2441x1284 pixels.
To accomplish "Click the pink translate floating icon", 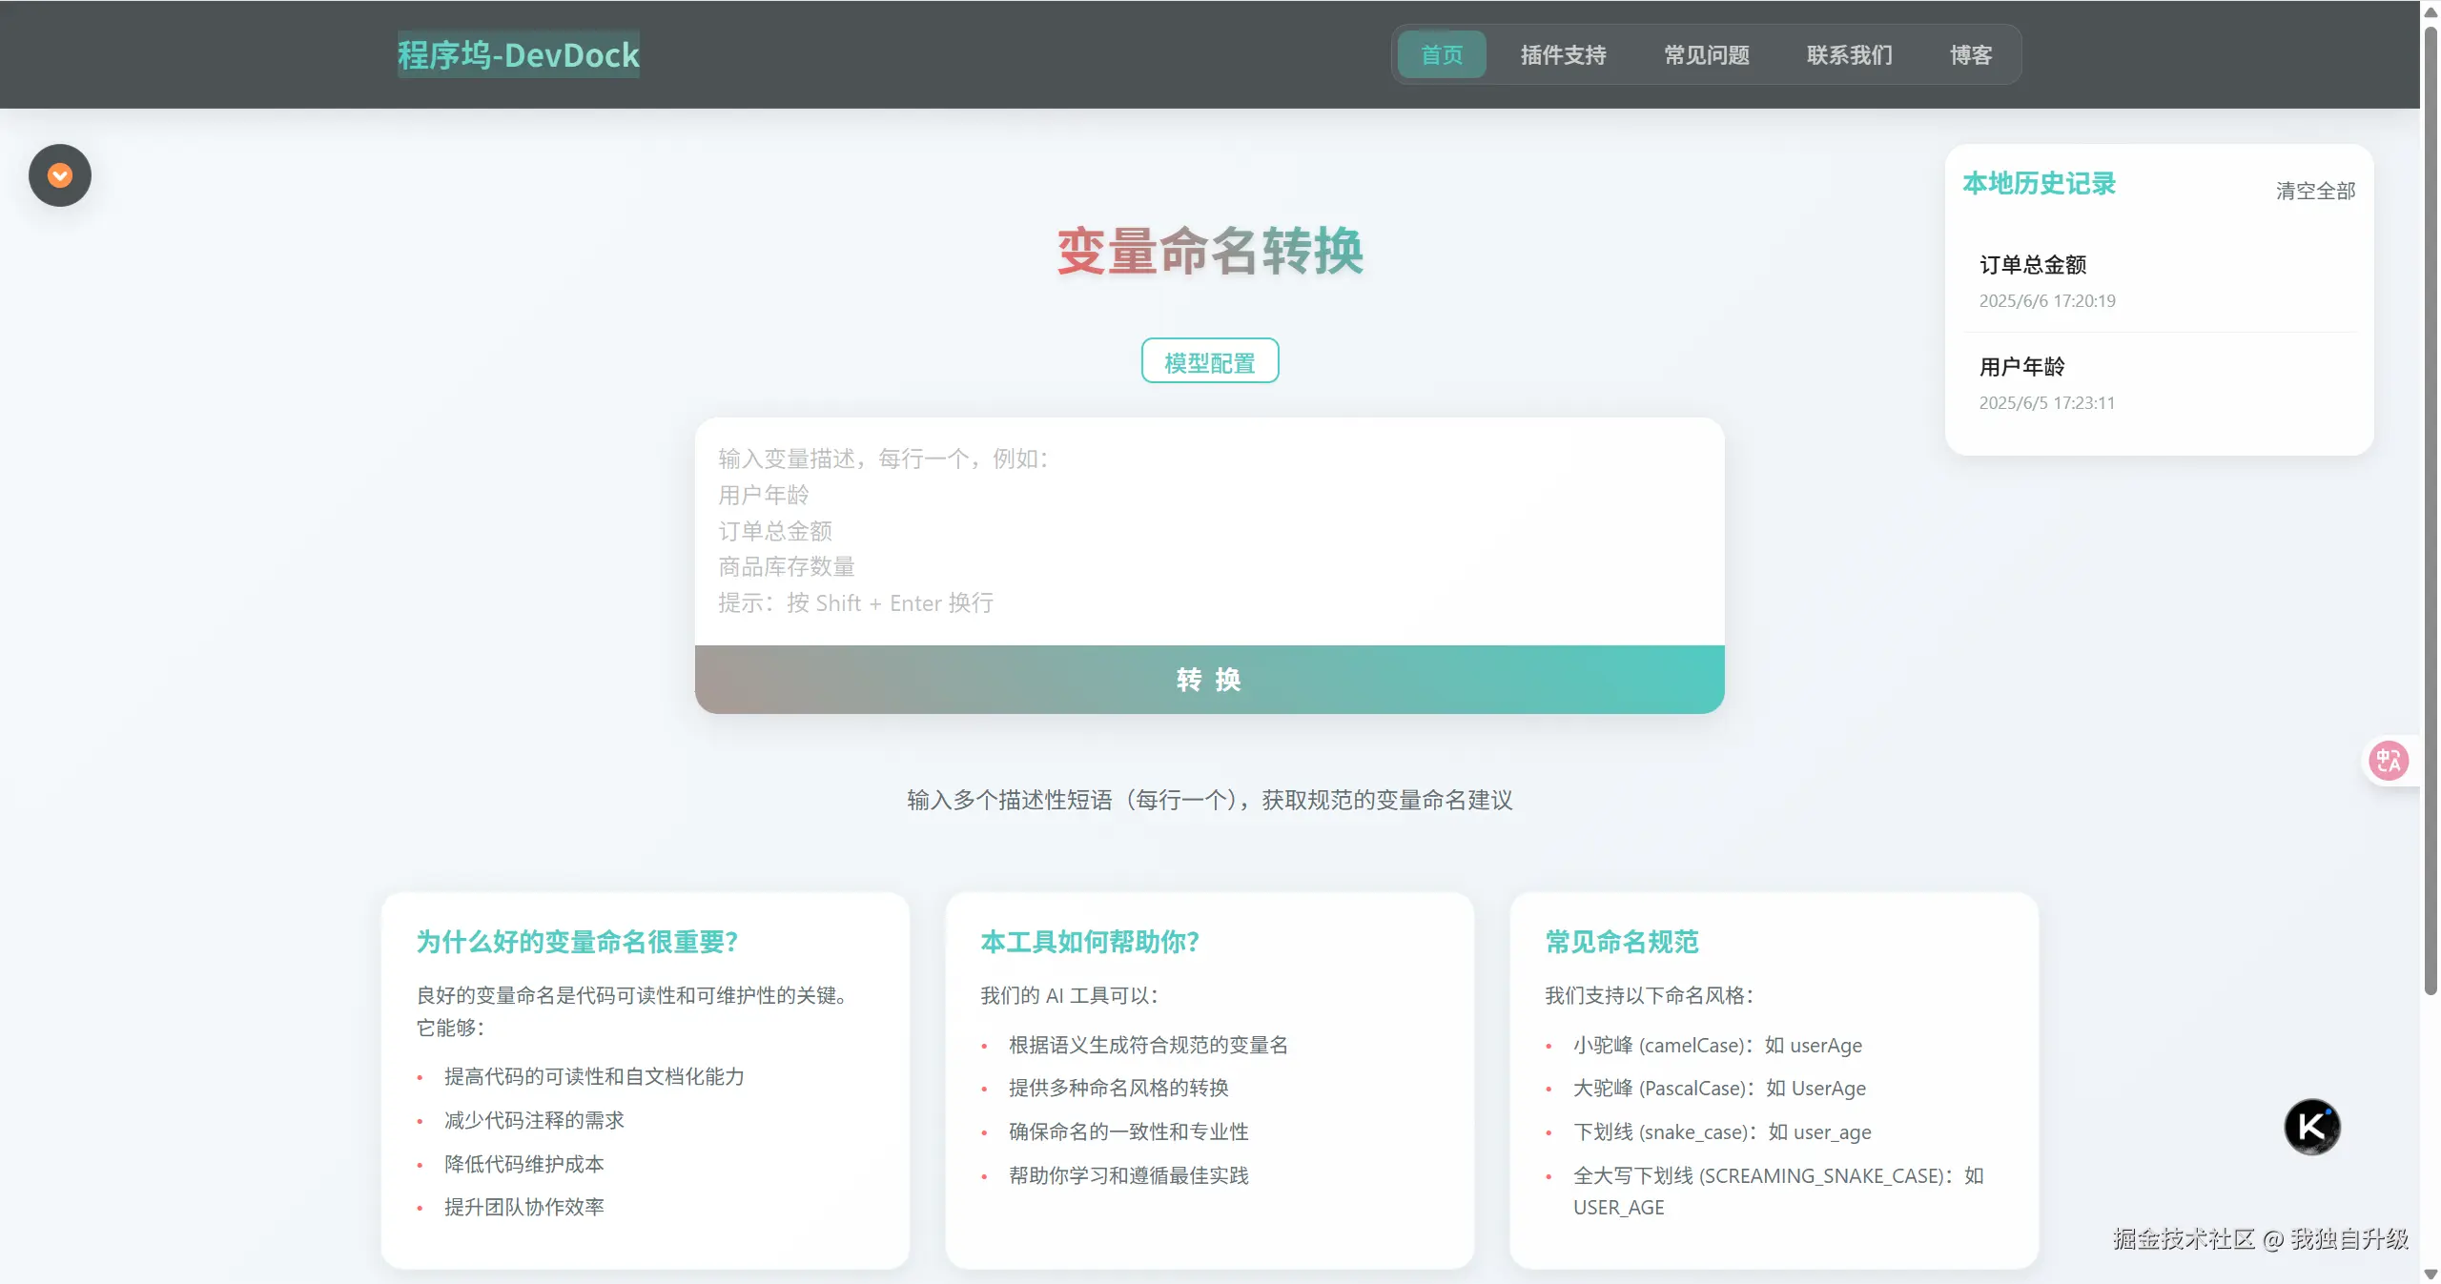I will click(x=2388, y=761).
